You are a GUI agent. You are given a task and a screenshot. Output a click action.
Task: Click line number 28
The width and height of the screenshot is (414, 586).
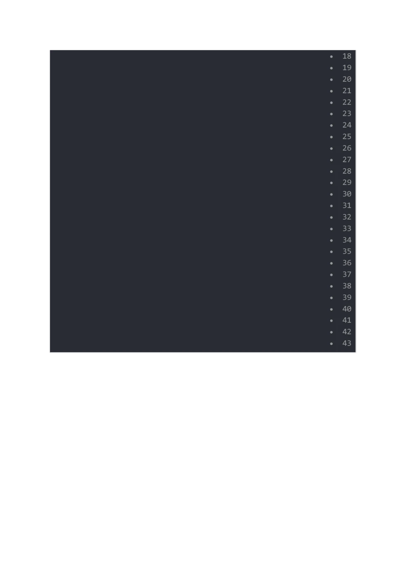(x=347, y=171)
